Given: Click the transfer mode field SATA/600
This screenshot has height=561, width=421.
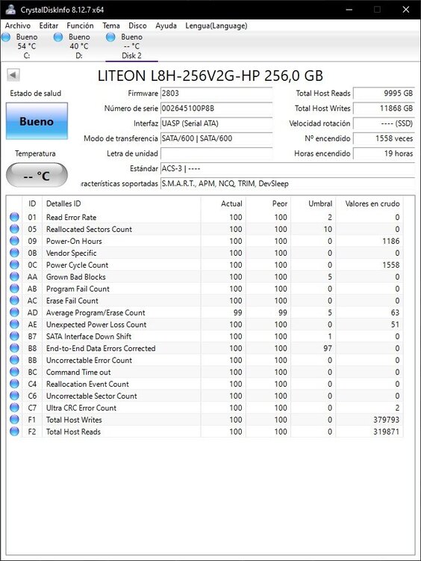Looking at the screenshot, I should [216, 138].
